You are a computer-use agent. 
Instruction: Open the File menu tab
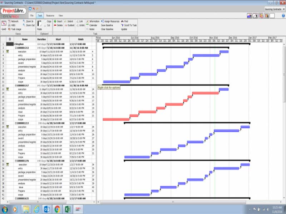32,16
